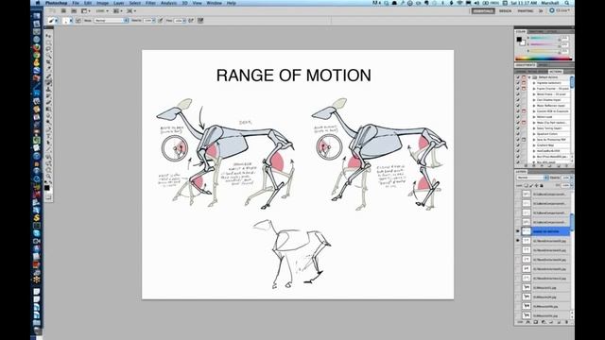Expand the Vignette (selection) action
605x340 pixels.
(534, 83)
